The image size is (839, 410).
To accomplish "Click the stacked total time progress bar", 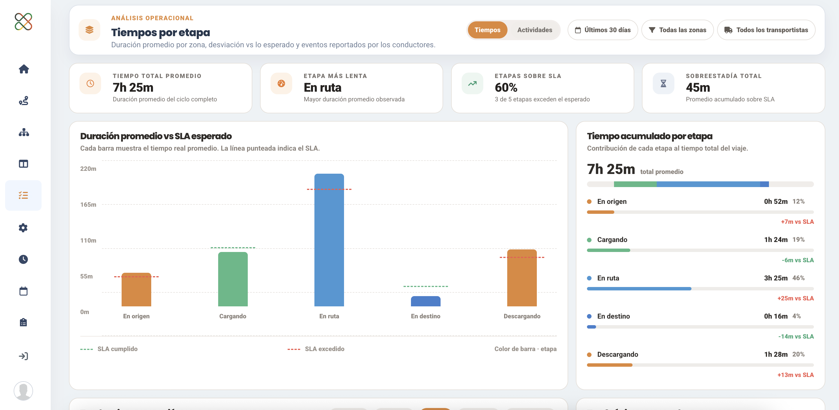I will pos(700,184).
